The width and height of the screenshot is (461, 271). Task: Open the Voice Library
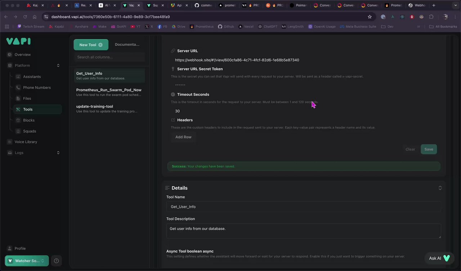point(26,142)
